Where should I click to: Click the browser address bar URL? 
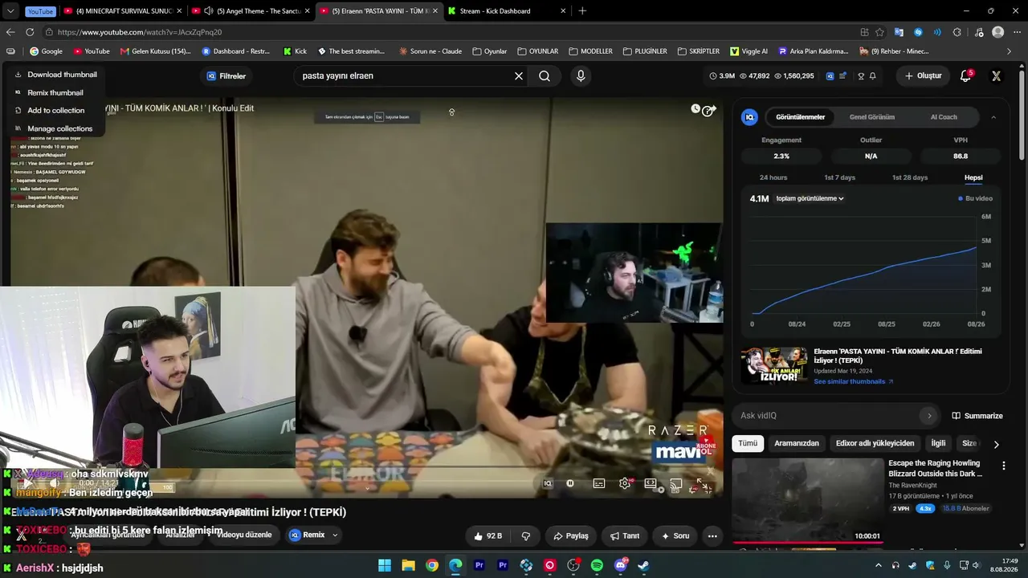click(x=140, y=32)
